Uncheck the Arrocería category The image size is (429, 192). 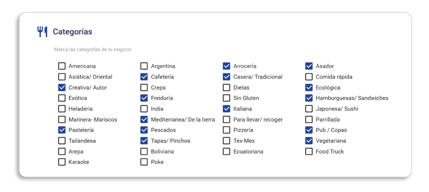coord(227,66)
